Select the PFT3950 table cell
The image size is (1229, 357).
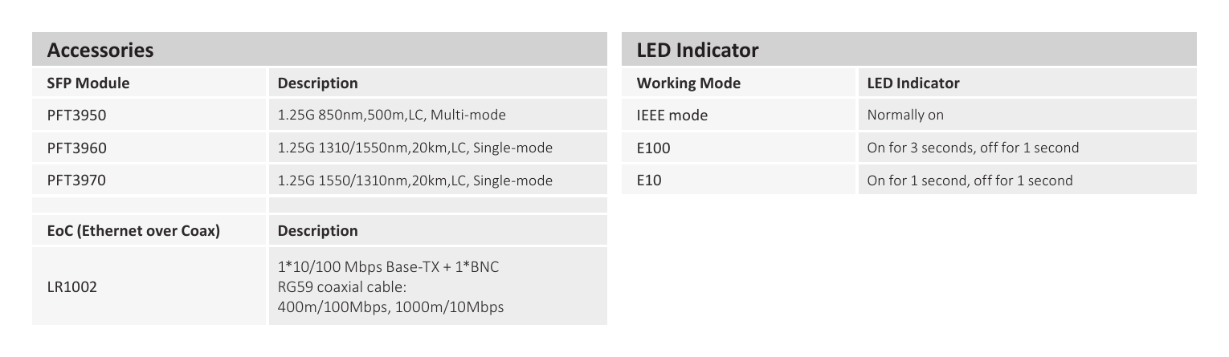pyautogui.click(x=149, y=115)
